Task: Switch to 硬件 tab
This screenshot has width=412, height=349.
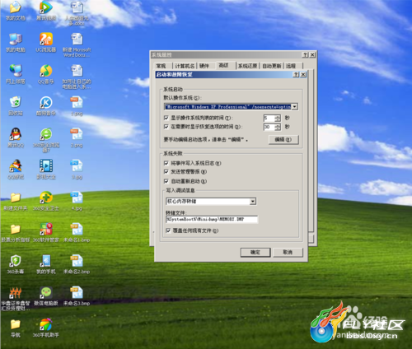Action: 204,66
